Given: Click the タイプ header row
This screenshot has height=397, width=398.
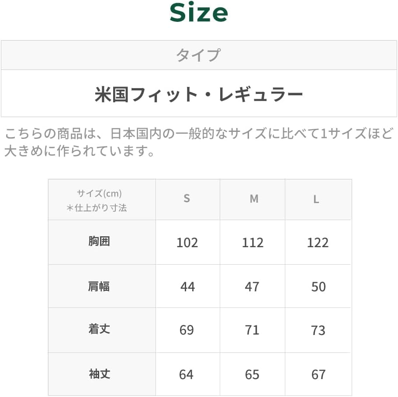Looking at the screenshot, I should [198, 55].
